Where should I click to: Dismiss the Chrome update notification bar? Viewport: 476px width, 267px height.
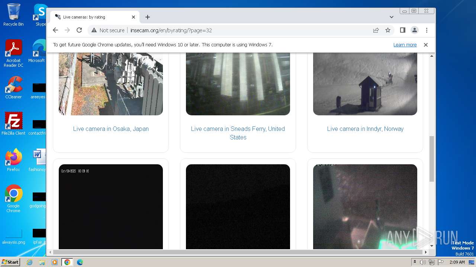click(426, 45)
